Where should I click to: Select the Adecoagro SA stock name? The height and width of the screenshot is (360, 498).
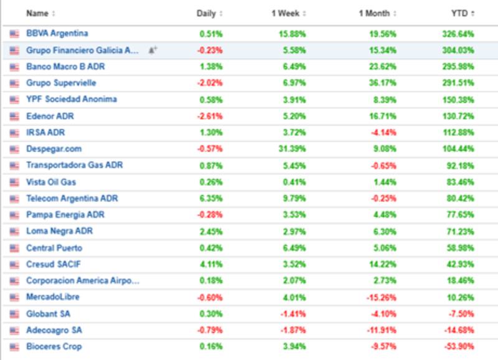tap(54, 330)
